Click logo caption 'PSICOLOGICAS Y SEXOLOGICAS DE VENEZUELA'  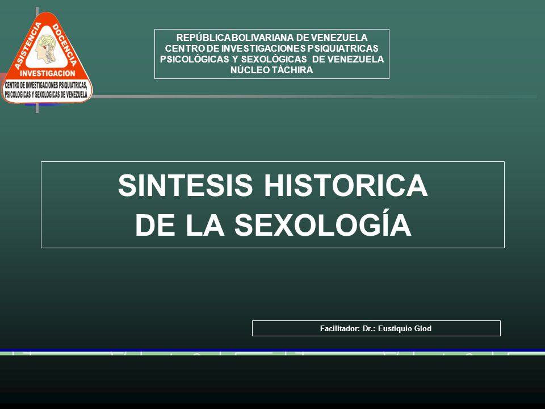(46, 95)
